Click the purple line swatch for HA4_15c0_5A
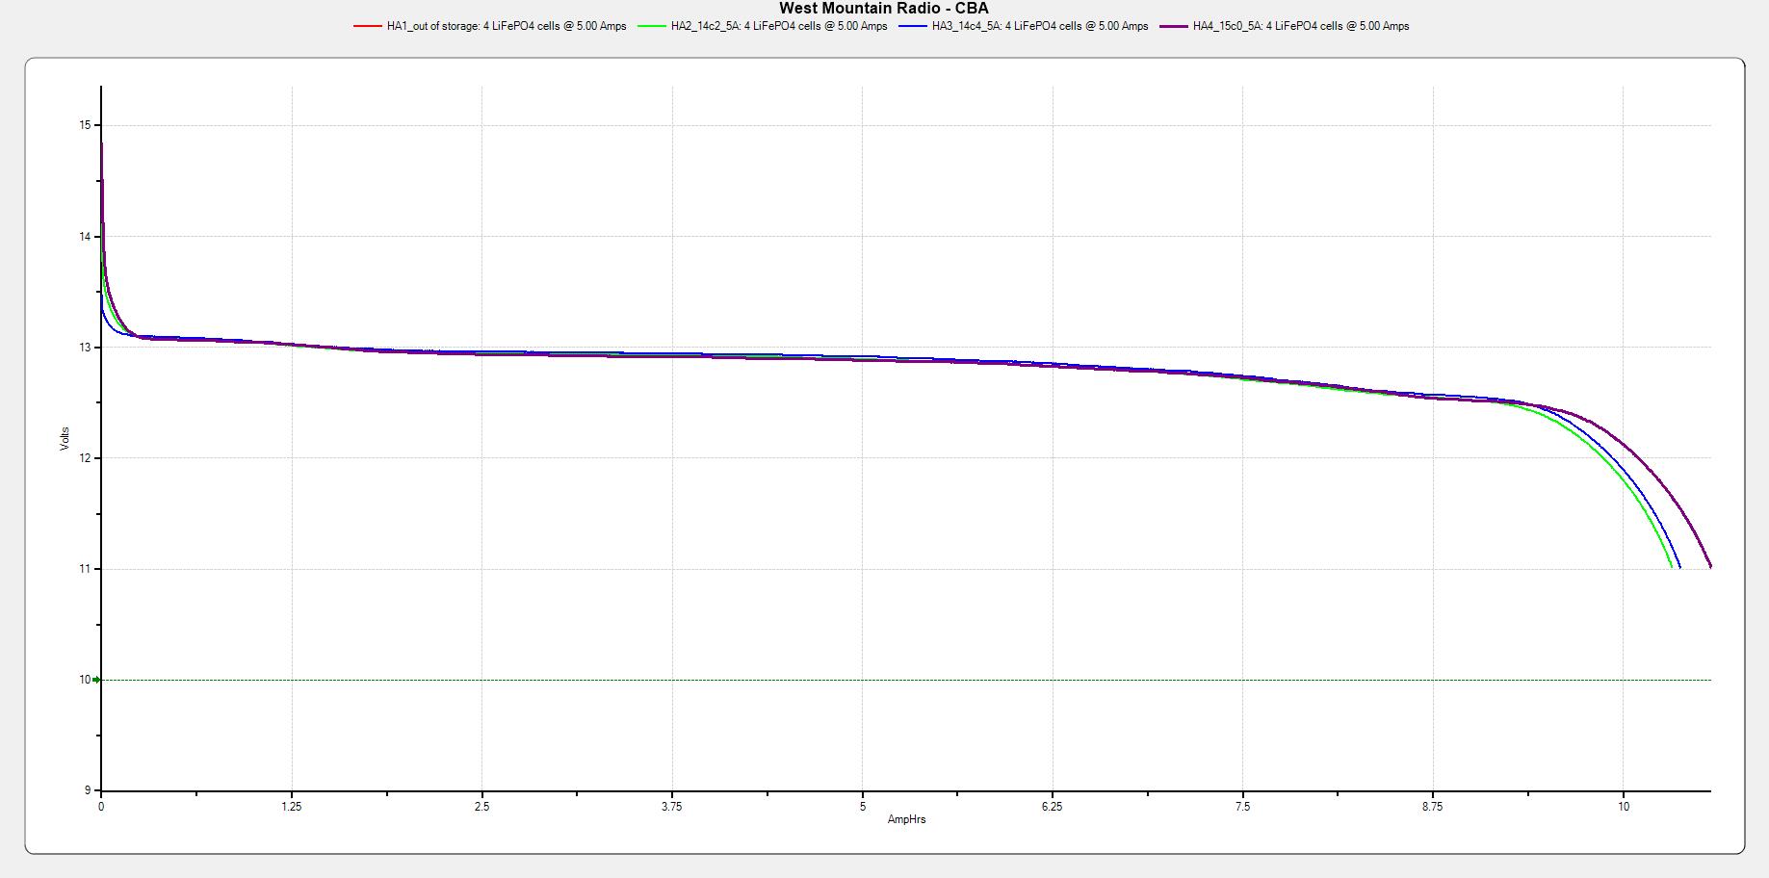 click(1174, 27)
